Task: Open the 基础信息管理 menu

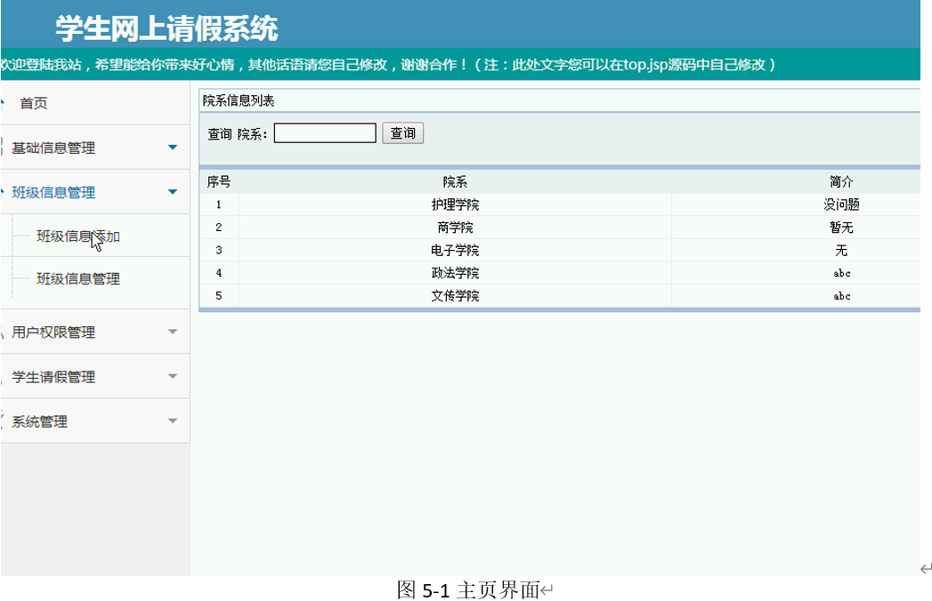Action: [53, 148]
